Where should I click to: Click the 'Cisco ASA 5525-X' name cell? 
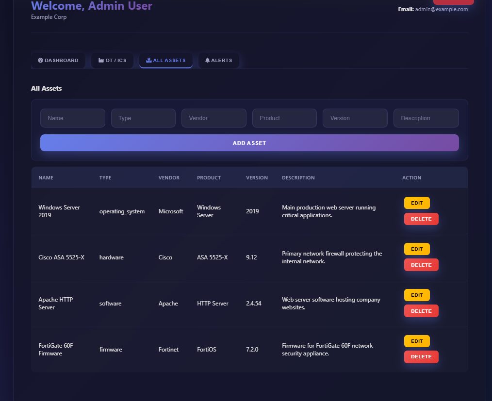(x=61, y=257)
